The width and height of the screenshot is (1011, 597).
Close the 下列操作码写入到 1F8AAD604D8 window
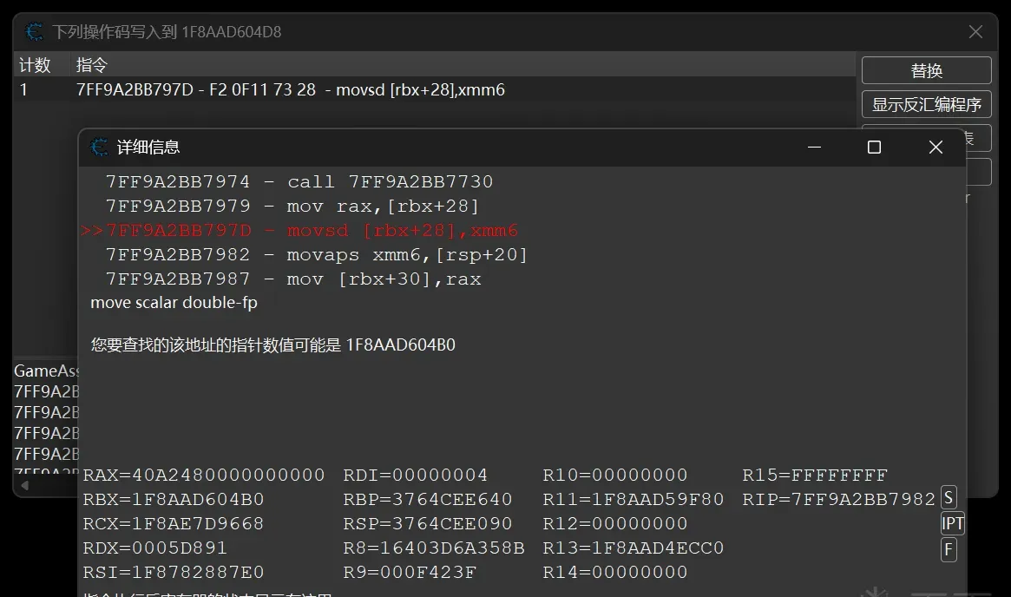[975, 31]
